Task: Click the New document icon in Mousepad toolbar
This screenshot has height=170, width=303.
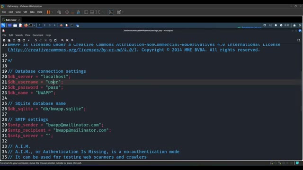Action: 4,40
